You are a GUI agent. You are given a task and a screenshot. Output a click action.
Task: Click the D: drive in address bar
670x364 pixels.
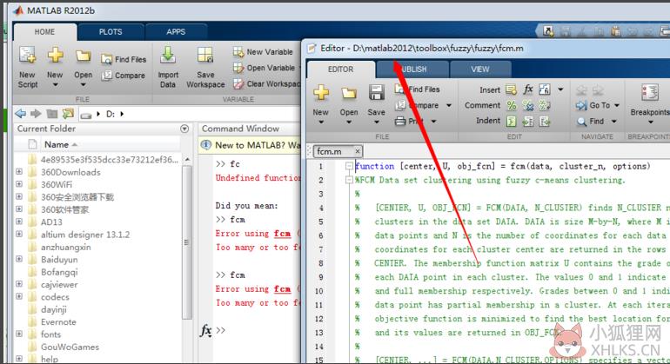[x=111, y=114]
